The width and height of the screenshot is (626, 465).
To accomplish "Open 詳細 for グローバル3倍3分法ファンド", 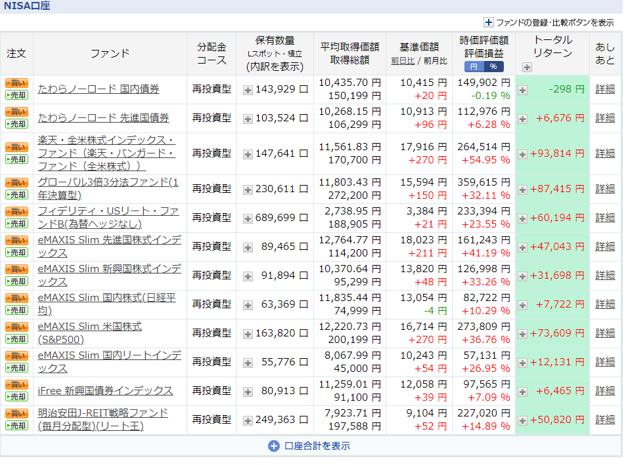I will coord(605,188).
